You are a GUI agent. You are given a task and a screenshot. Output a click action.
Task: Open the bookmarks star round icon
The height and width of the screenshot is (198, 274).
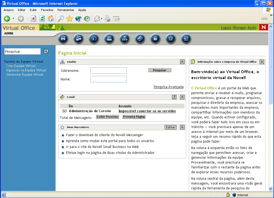171,38
